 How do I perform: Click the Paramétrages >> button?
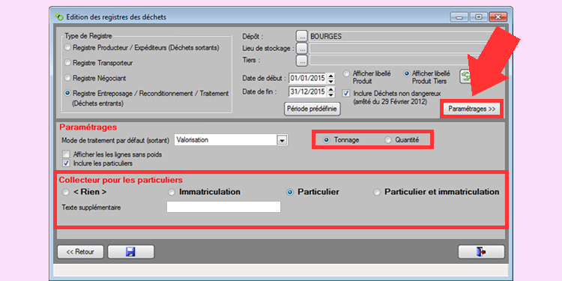471,109
